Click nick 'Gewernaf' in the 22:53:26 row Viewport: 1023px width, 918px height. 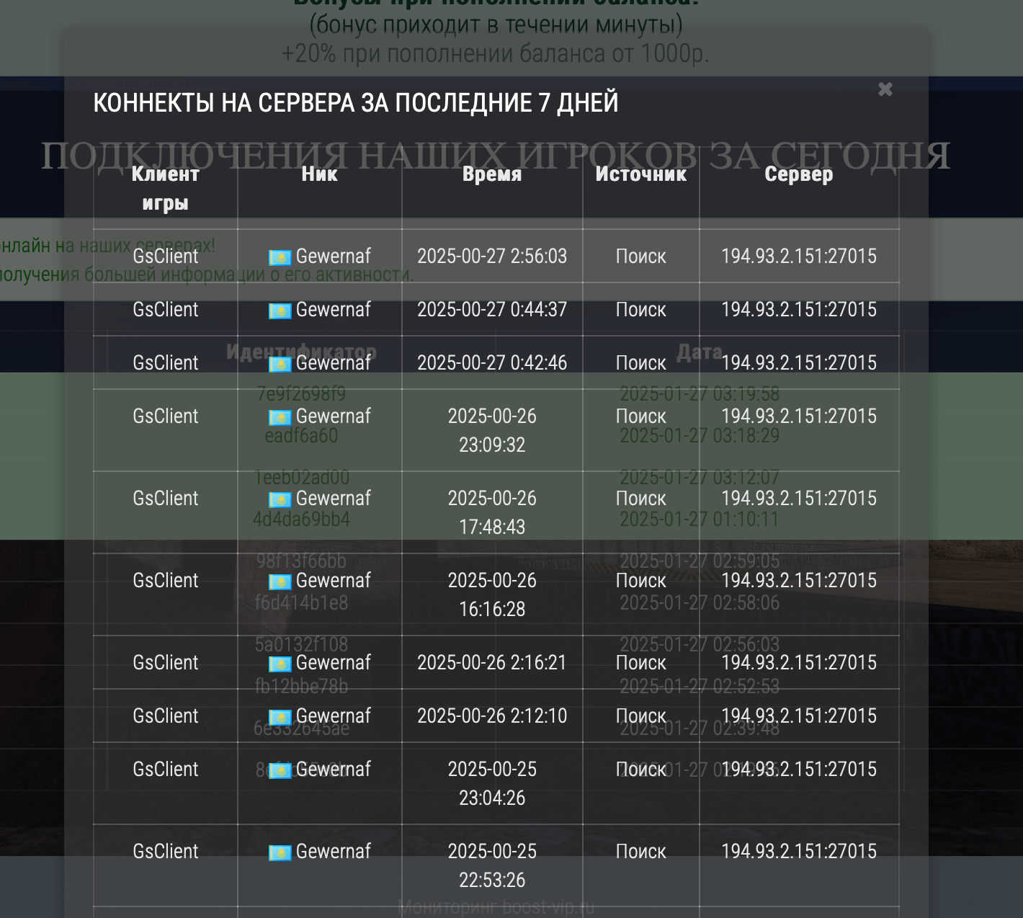tap(334, 851)
